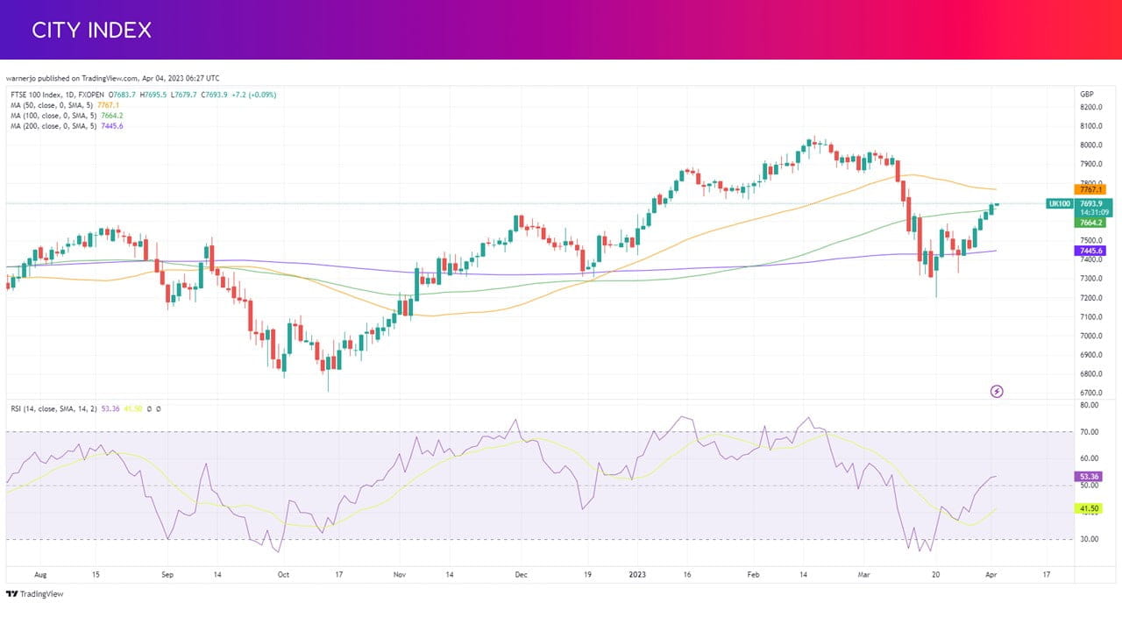Click the GBP currency label on price axis
The width and height of the screenshot is (1122, 631).
coord(1087,94)
